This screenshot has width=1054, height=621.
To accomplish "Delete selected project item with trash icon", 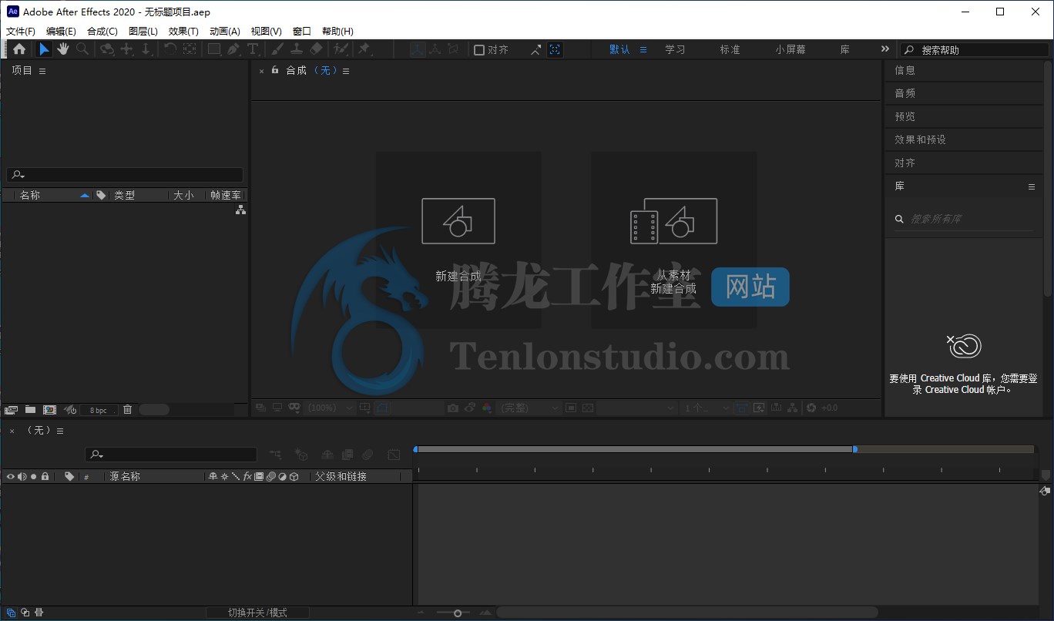I will 128,410.
